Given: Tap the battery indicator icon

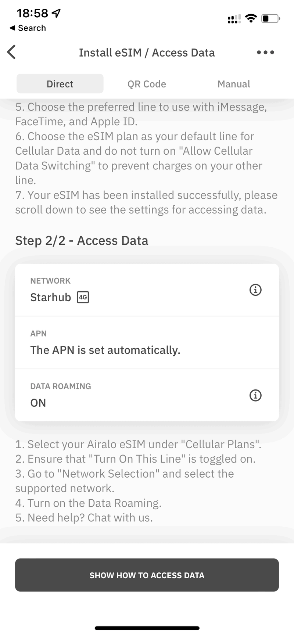Looking at the screenshot, I should click(x=270, y=18).
